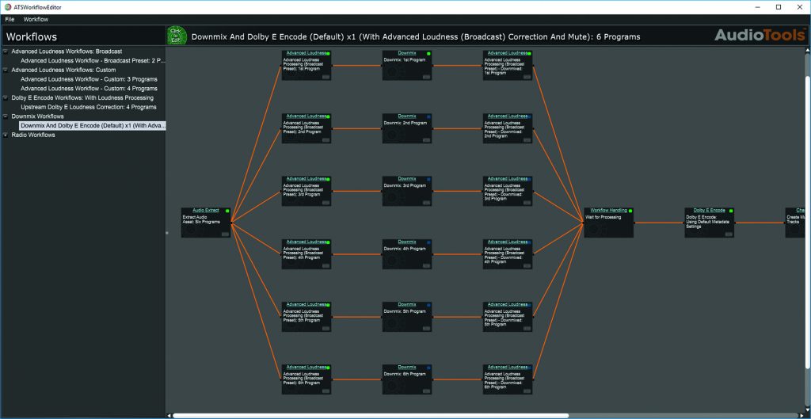Expand the Radio Workflows group
Image resolution: width=811 pixels, height=419 pixels.
(x=6, y=135)
